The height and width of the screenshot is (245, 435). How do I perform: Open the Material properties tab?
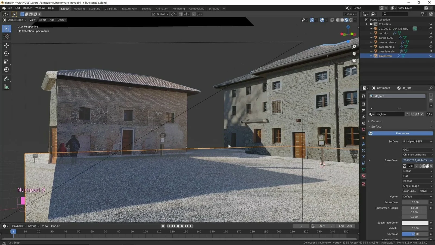click(363, 176)
